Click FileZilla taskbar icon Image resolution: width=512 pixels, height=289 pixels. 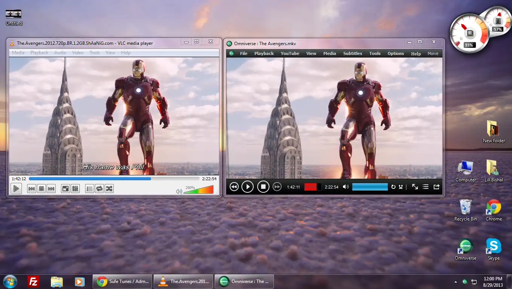[x=34, y=281]
